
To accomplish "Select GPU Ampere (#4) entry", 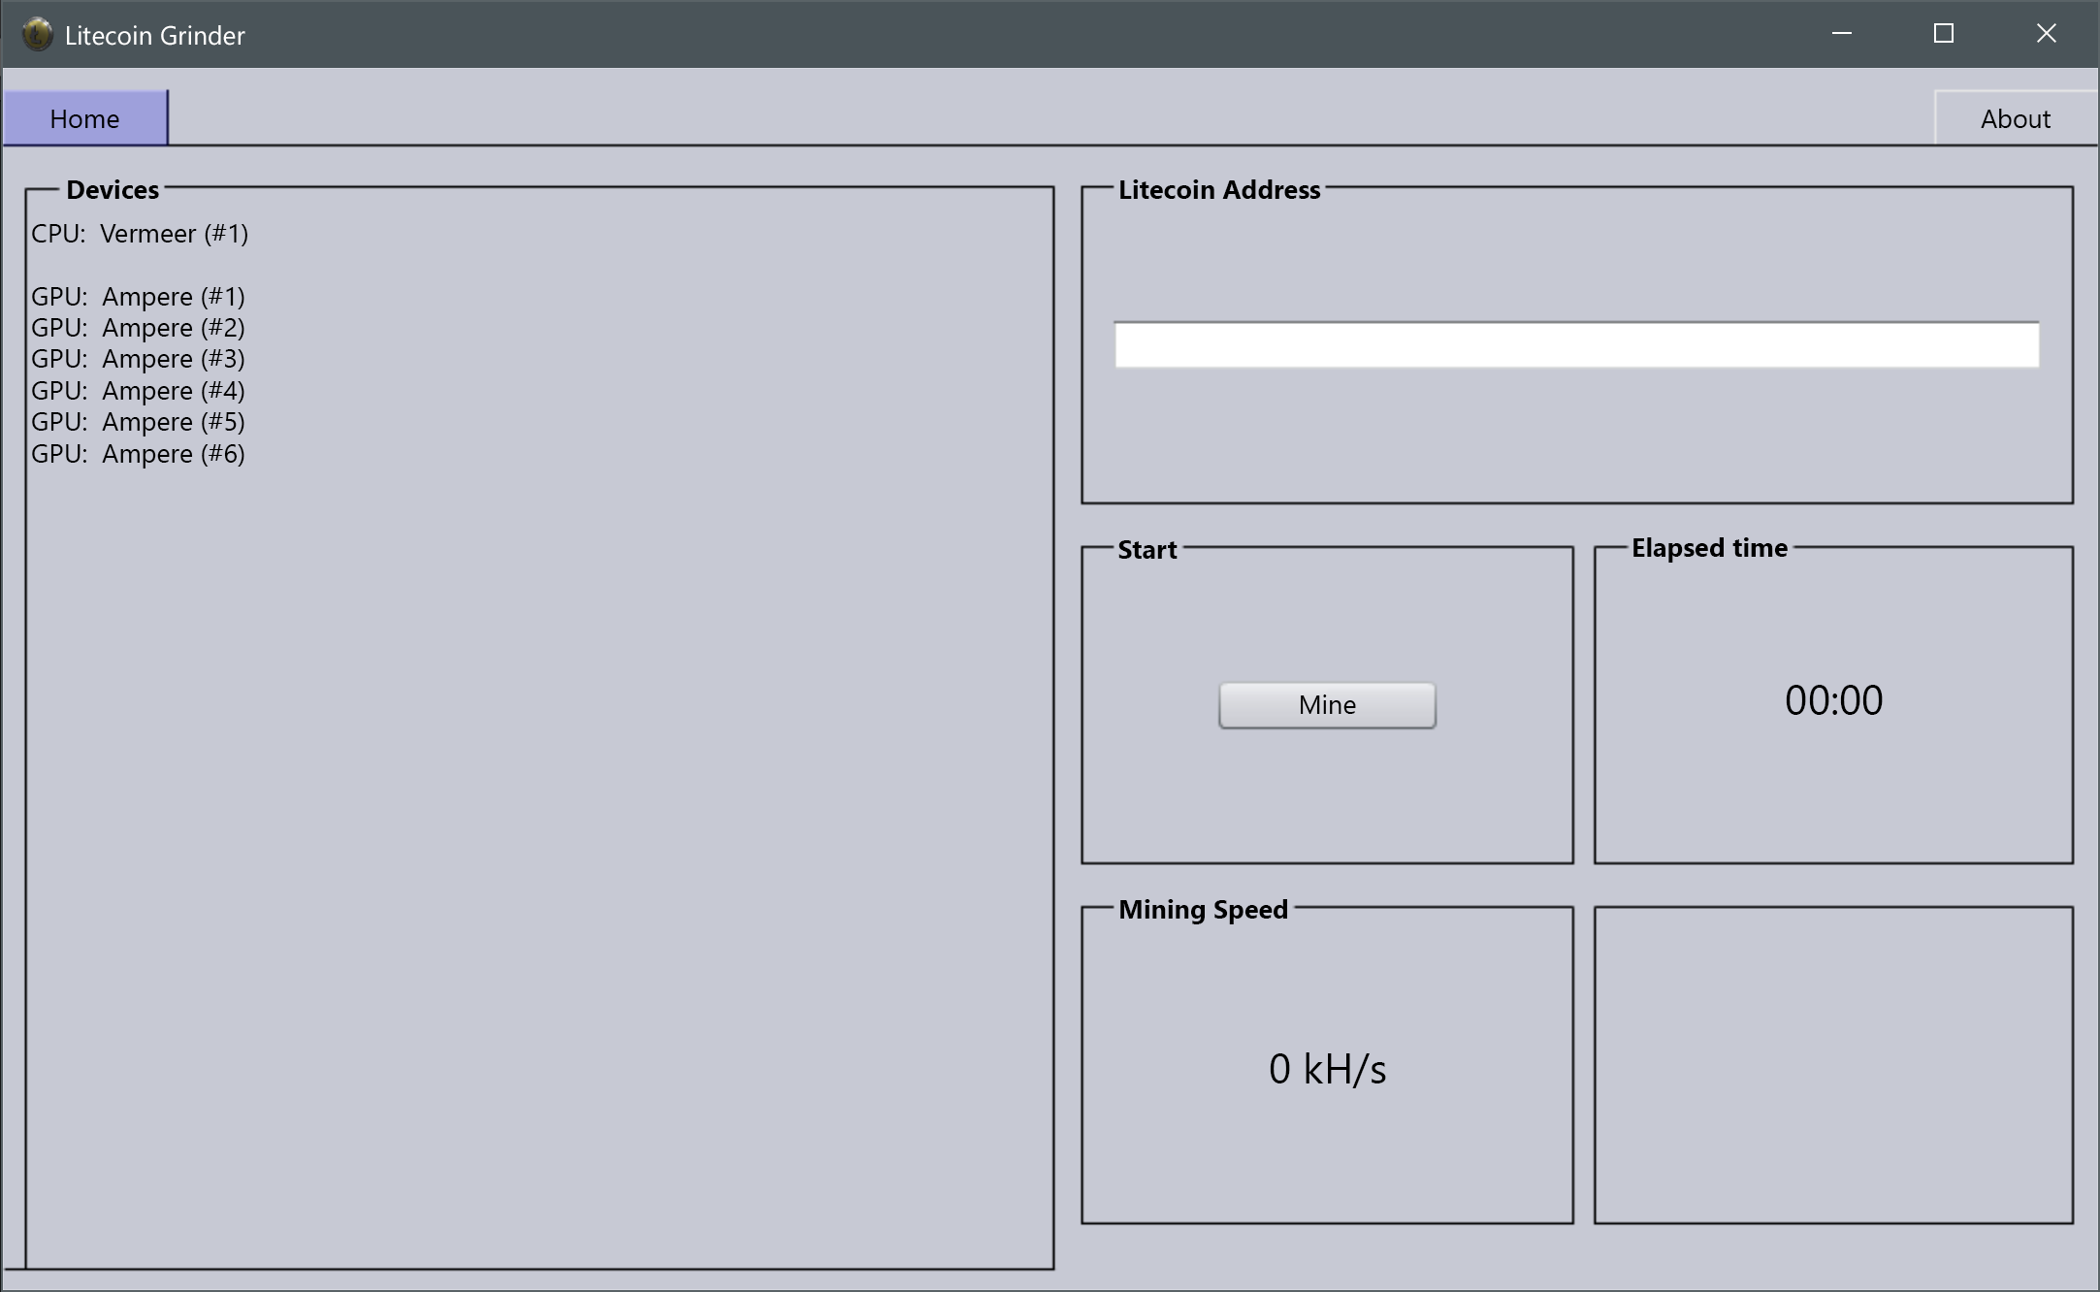I will point(138,391).
